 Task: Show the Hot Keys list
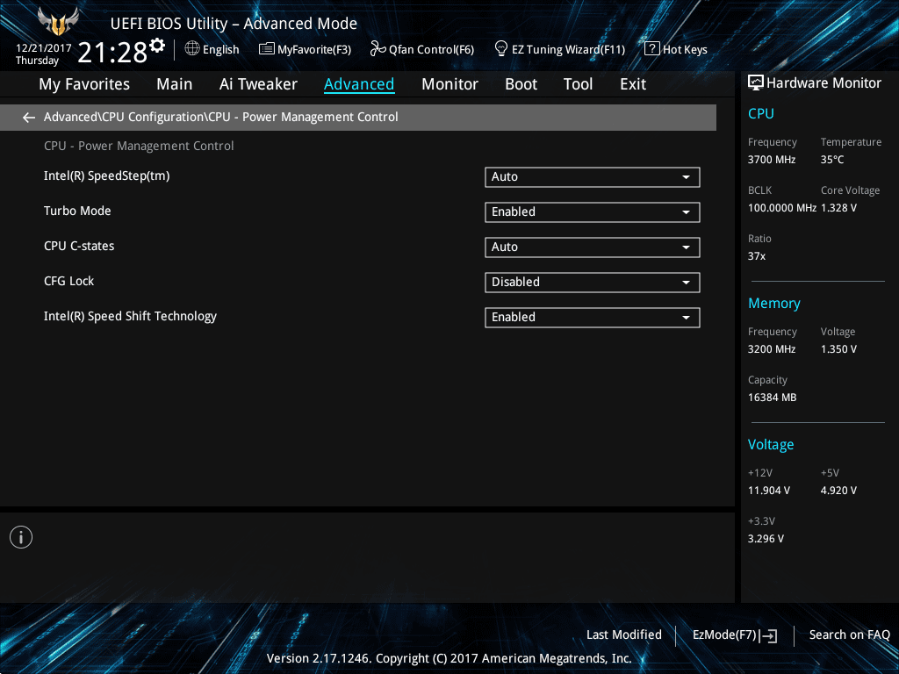coord(676,49)
